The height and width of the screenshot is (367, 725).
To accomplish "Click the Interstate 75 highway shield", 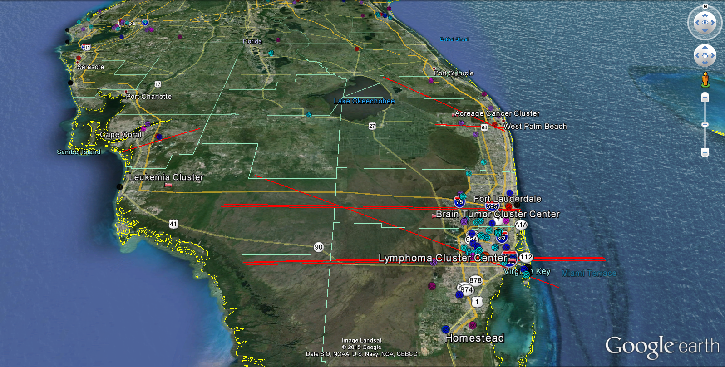I will (459, 201).
